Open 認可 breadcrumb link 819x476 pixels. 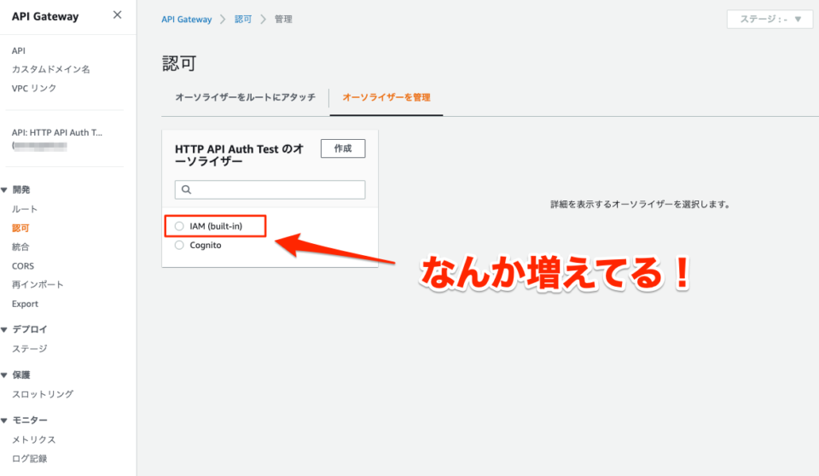tap(243, 20)
